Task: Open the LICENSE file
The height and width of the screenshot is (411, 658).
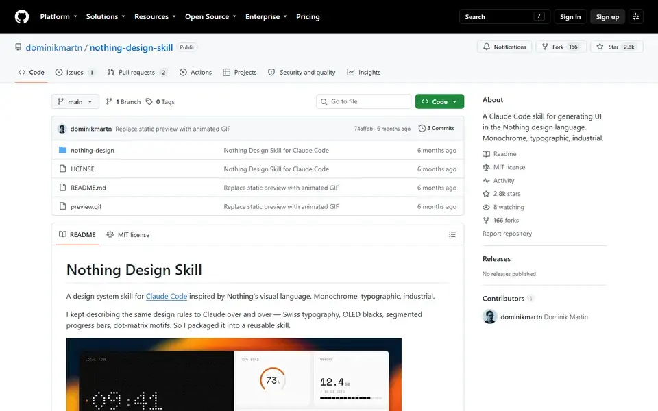Action: [x=82, y=169]
